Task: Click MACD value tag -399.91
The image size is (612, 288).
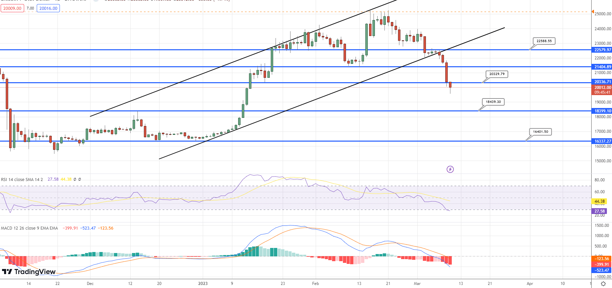Action: [601, 265]
